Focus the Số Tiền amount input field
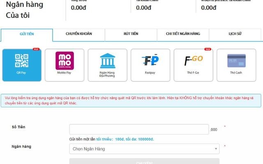Viewport: 263px width, 164px height. [x=139, y=129]
